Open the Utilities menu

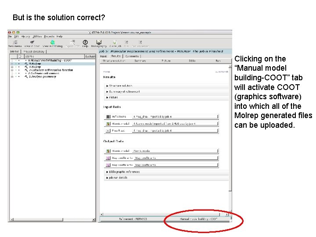point(37,36)
